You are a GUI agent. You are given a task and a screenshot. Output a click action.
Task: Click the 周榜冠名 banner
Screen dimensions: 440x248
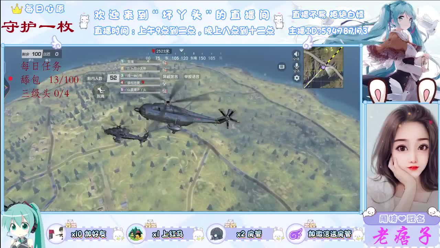[401, 219]
